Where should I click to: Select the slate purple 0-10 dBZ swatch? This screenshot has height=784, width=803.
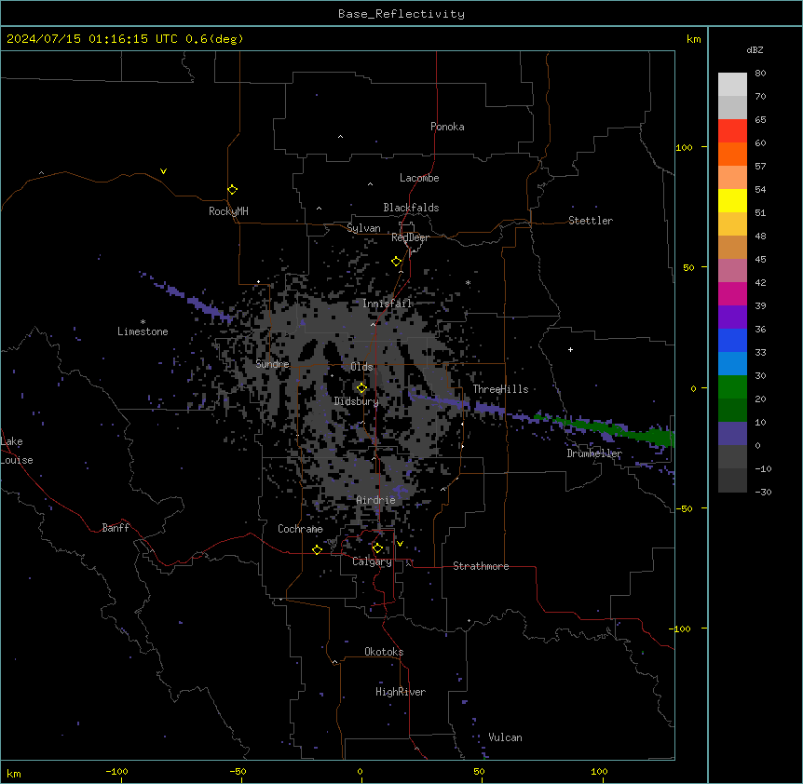tap(732, 434)
